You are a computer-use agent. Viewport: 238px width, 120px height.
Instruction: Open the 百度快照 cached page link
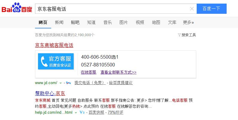click(x=96, y=113)
